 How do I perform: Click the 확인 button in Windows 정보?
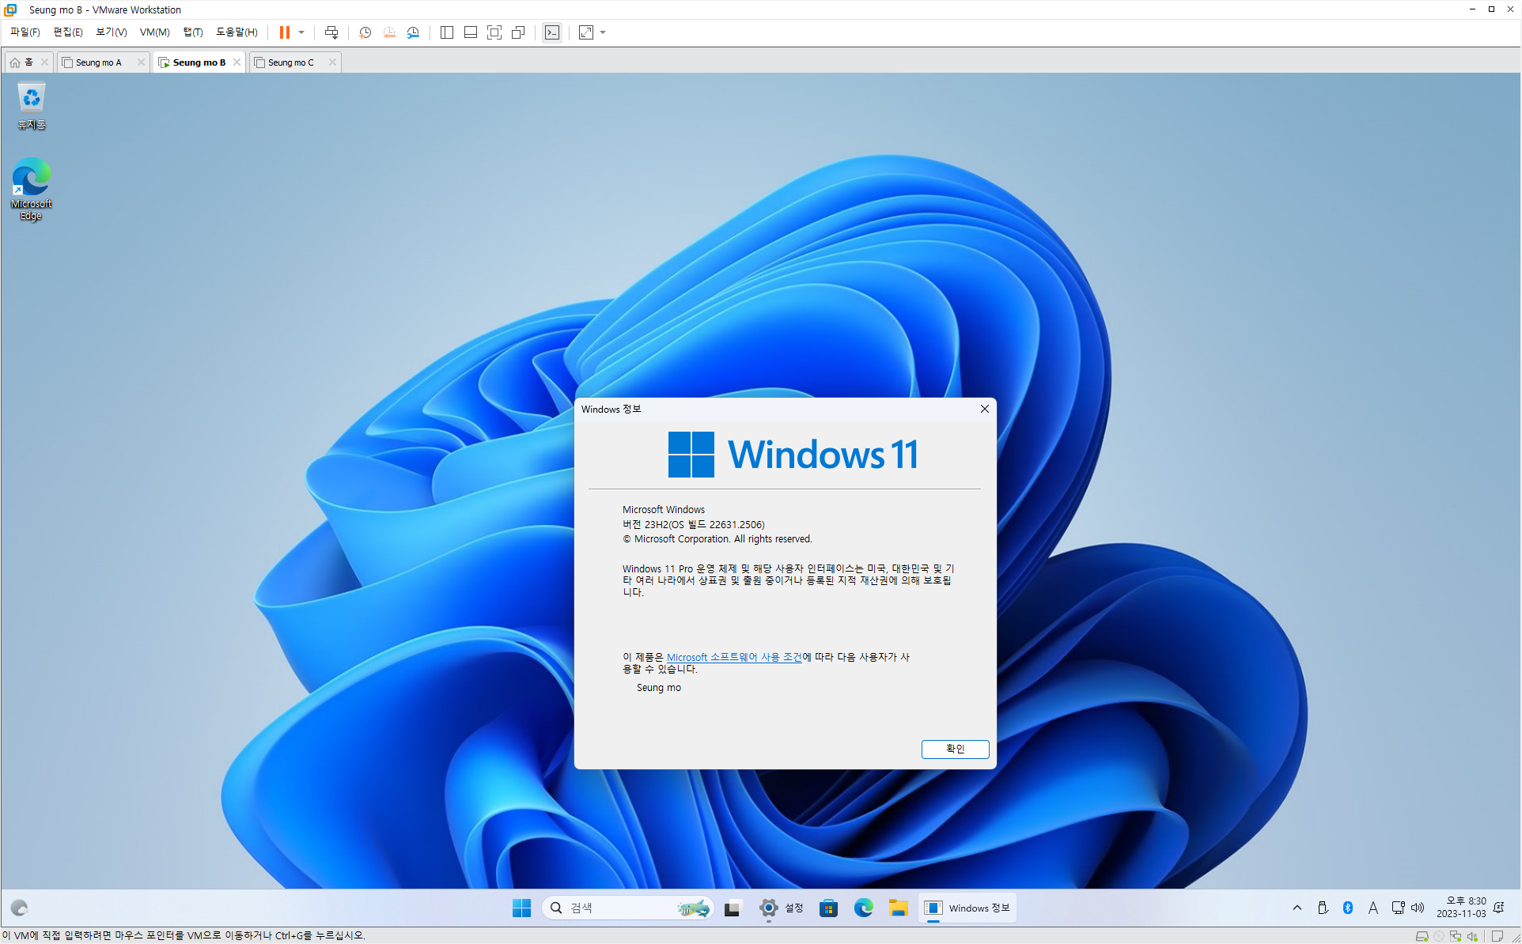pyautogui.click(x=954, y=749)
